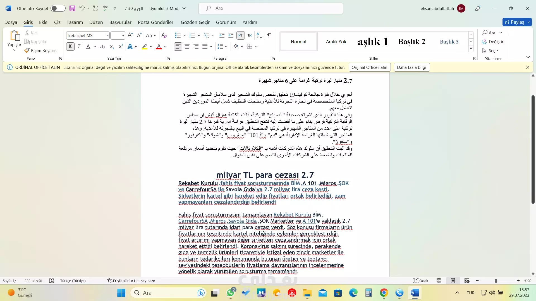The width and height of the screenshot is (536, 301).
Task: Open the font size dropdown
Action: pyautogui.click(x=123, y=35)
